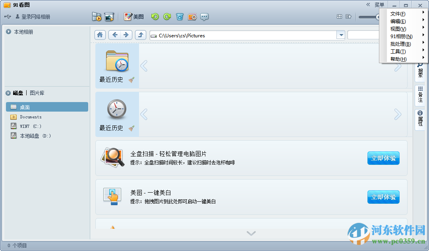
Task: Show previous items in second history row
Action: [x=144, y=114]
